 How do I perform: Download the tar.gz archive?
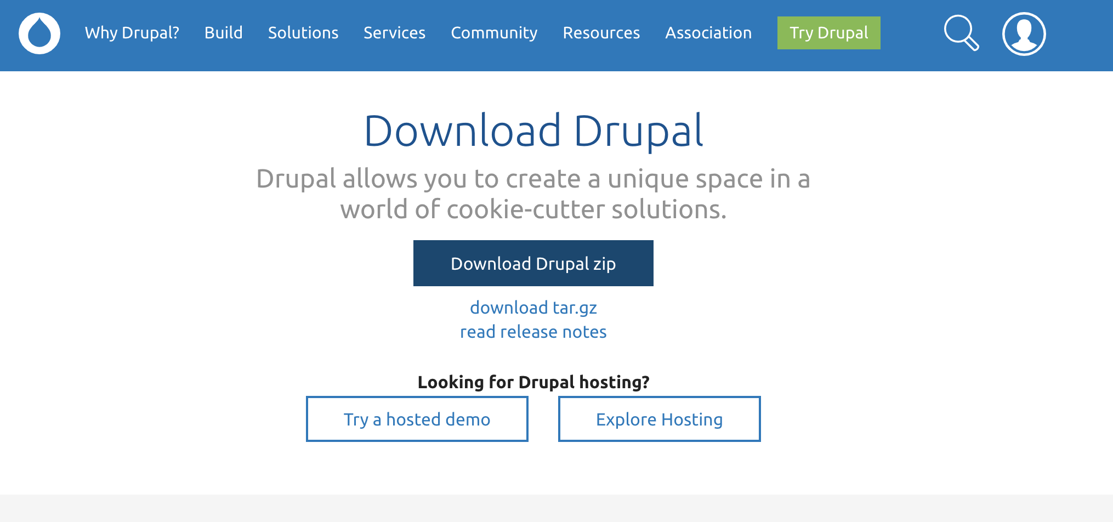coord(532,308)
